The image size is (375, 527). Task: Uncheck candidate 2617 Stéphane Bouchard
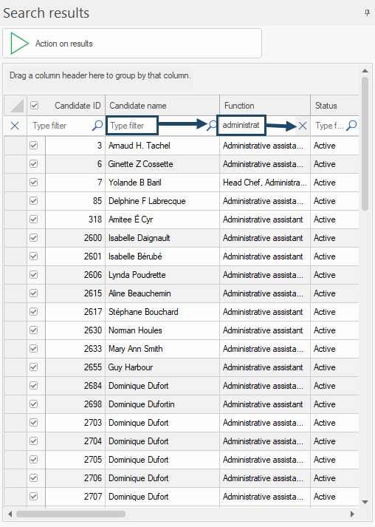pos(33,312)
